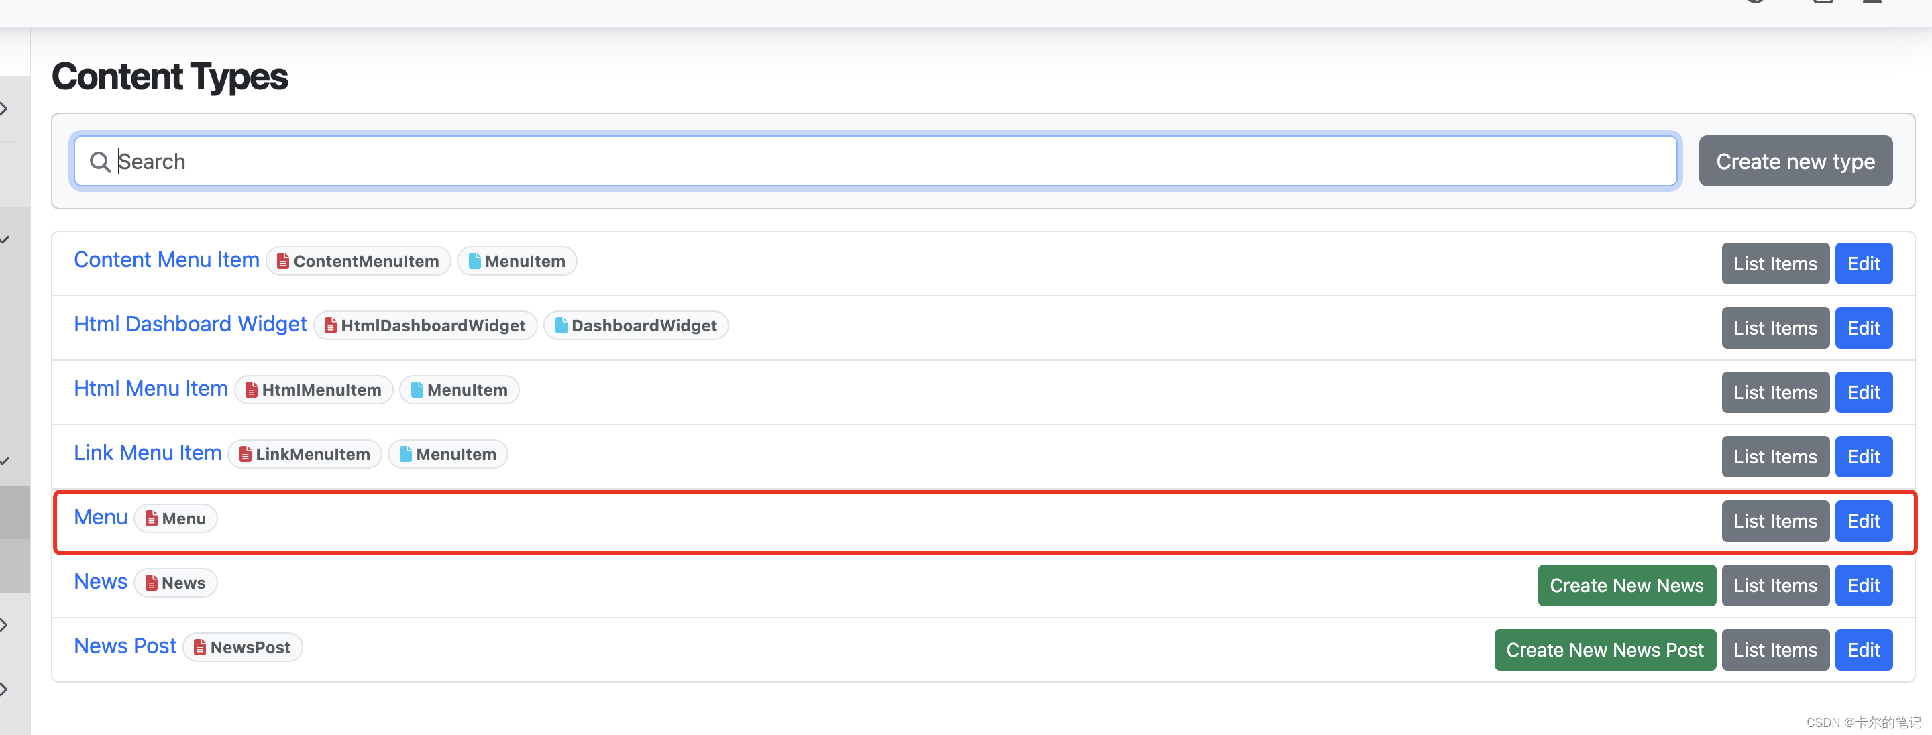Open the Html Dashboard Widget link
Image resolution: width=1932 pixels, height=735 pixels.
point(190,324)
